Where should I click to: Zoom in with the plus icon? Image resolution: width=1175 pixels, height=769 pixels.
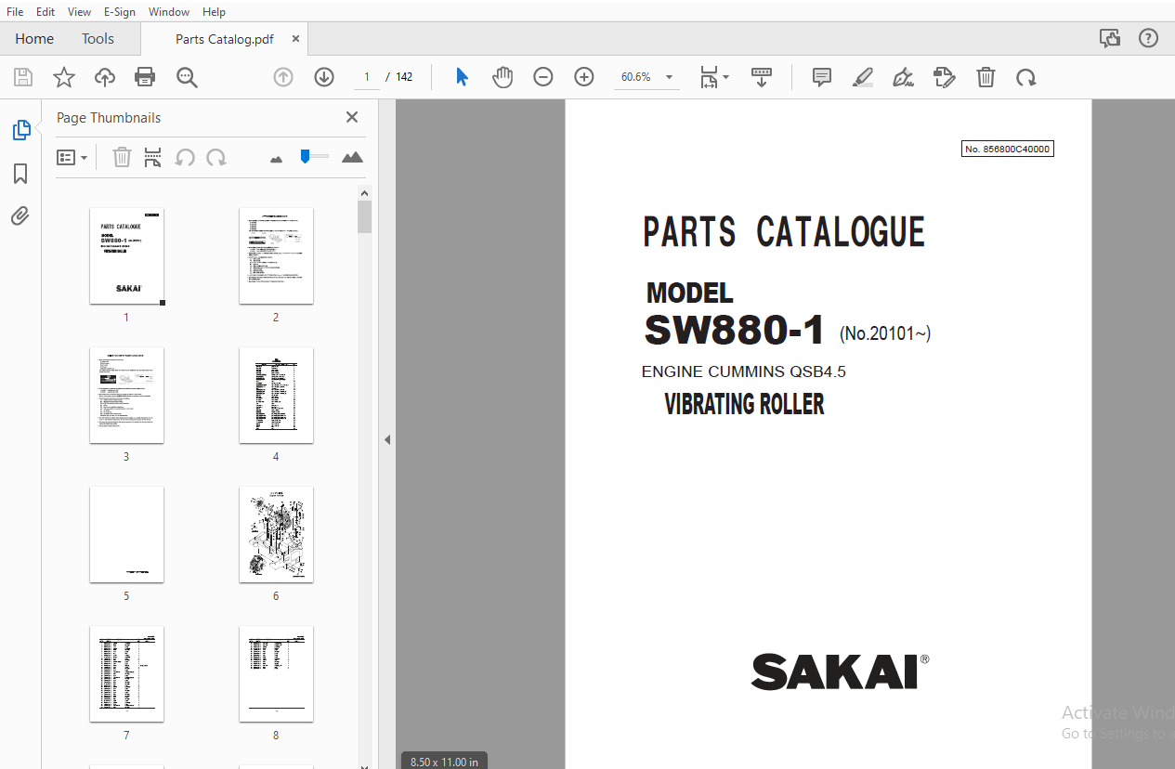[x=584, y=77]
